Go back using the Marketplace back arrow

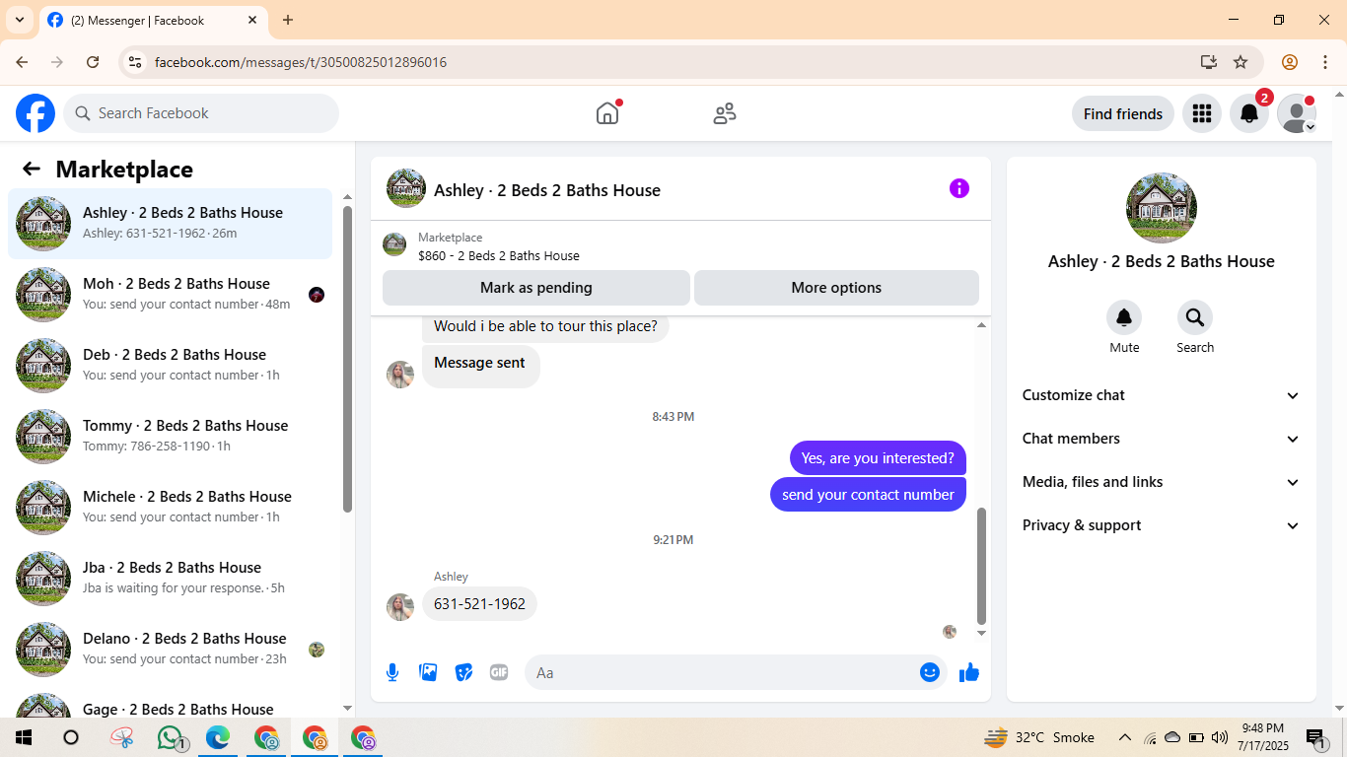(x=32, y=169)
